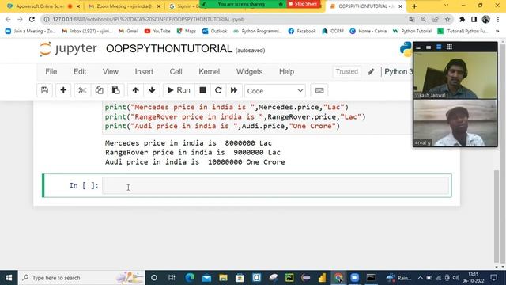Paste cells below icon in toolbar
Screen dimensions: 506x285
[116, 90]
